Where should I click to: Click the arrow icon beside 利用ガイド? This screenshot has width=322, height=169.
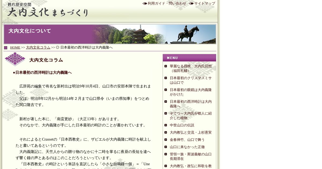(x=145, y=3)
